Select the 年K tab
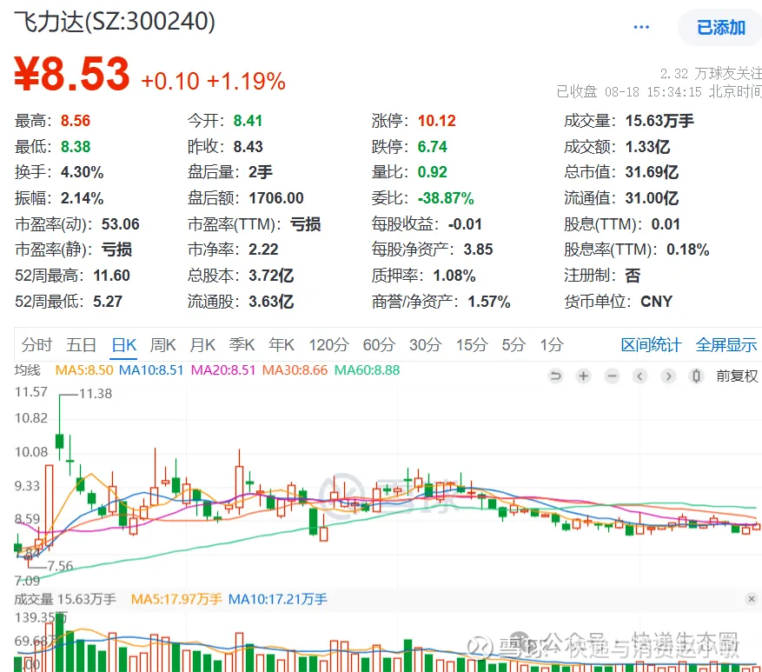Image resolution: width=762 pixels, height=672 pixels. [x=282, y=345]
